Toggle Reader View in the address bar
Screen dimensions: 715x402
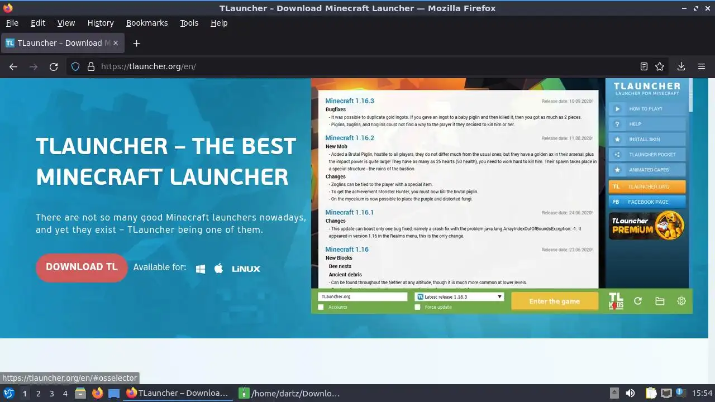(643, 66)
